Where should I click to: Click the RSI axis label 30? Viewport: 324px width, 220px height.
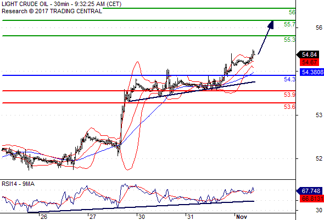pos(319,210)
